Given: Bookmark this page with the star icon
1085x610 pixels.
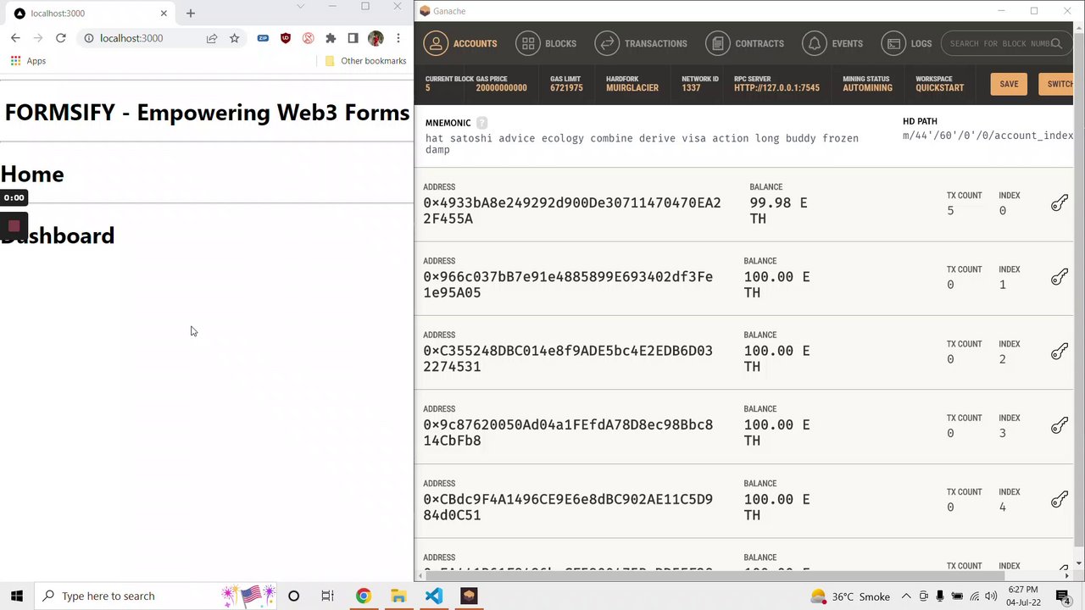Looking at the screenshot, I should 235,38.
